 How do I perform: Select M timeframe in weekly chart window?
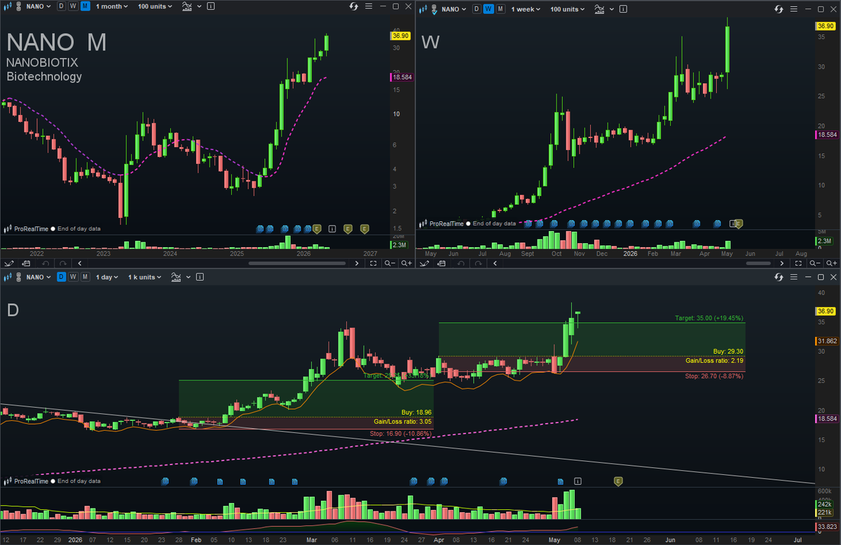pos(500,10)
